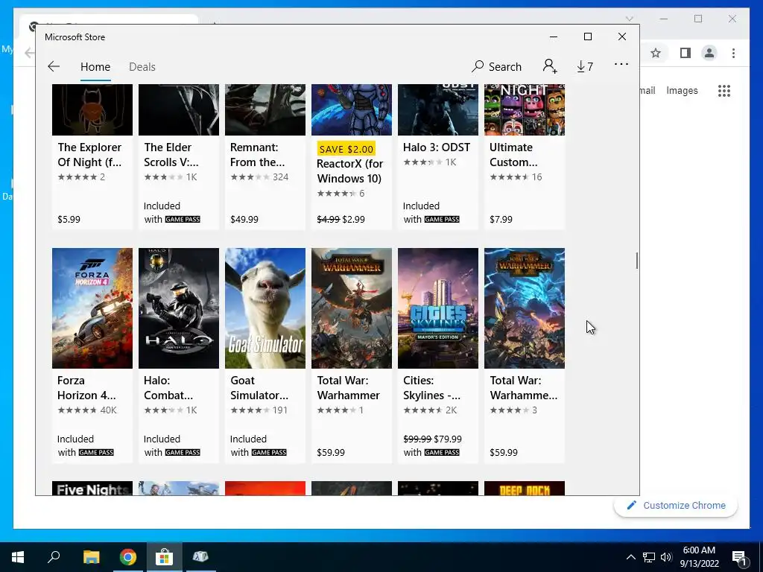Viewport: 763px width, 572px height.
Task: Bookmark page with Chrome star icon
Action: (656, 53)
